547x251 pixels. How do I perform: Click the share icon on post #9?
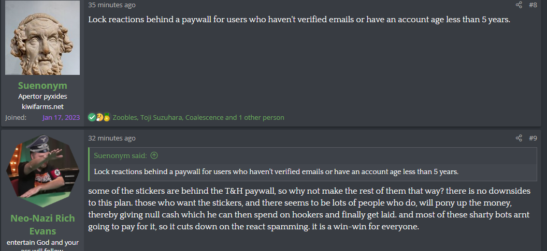(x=519, y=138)
